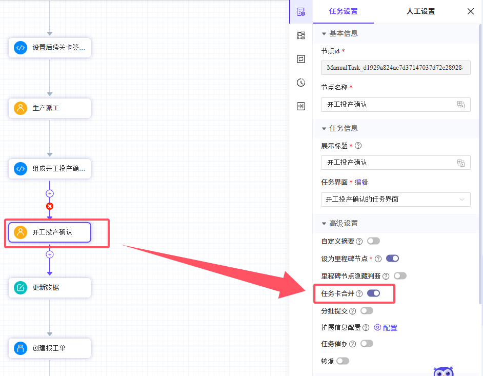This screenshot has width=483, height=376.
Task: Collapse the 基本信息 section
Action: coord(324,33)
